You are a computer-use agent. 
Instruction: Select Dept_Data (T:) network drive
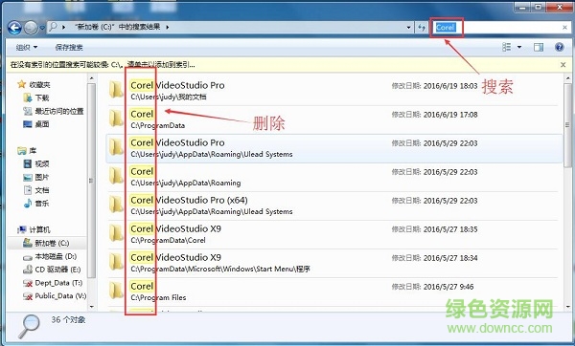tap(58, 282)
